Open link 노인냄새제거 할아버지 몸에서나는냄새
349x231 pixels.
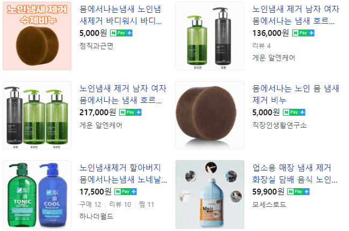coord(123,174)
